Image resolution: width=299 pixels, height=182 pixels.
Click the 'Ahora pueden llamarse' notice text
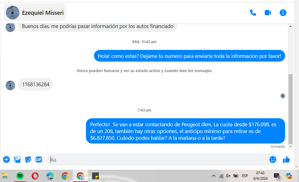[x=144, y=71]
